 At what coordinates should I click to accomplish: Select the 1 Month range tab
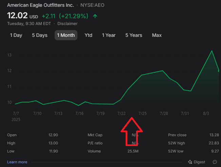pyautogui.click(x=66, y=35)
